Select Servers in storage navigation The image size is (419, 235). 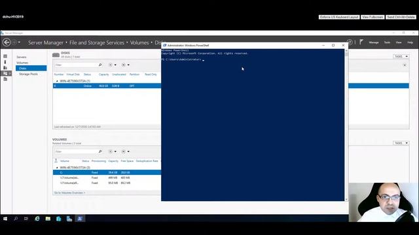click(x=22, y=57)
